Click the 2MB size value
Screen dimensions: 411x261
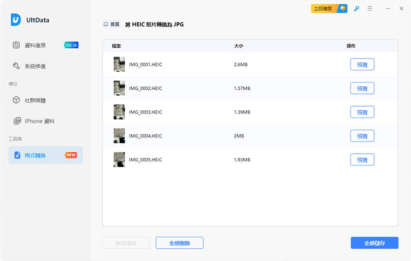tap(239, 136)
